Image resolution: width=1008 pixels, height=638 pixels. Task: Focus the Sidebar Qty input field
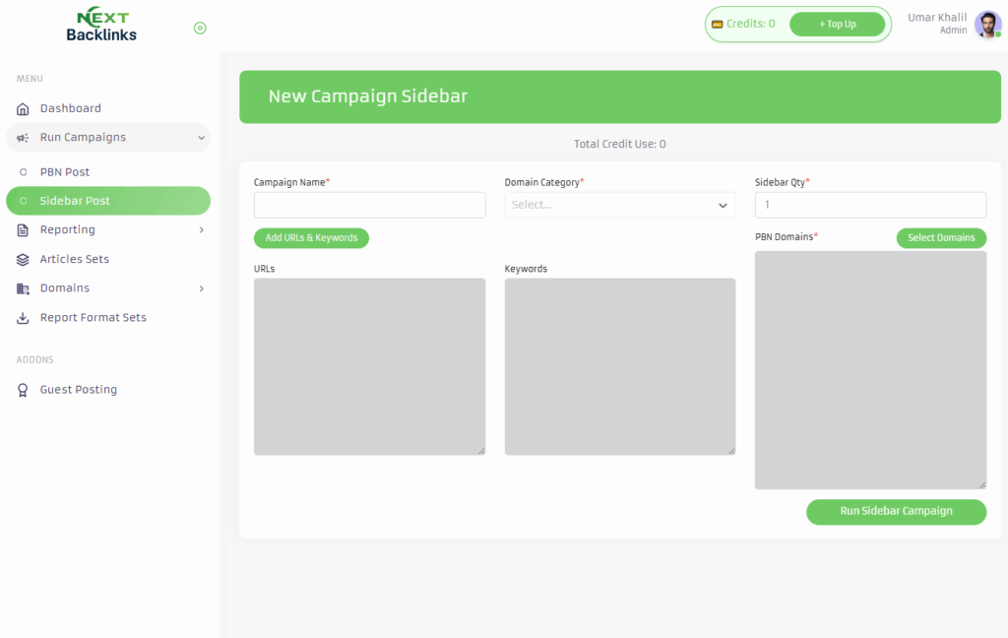pos(870,205)
